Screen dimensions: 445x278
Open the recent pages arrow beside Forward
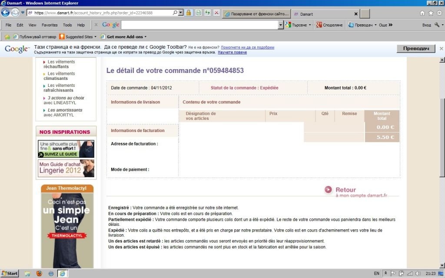23,13
